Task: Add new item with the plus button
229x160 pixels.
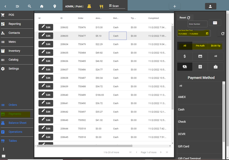Action: (x=175, y=6)
